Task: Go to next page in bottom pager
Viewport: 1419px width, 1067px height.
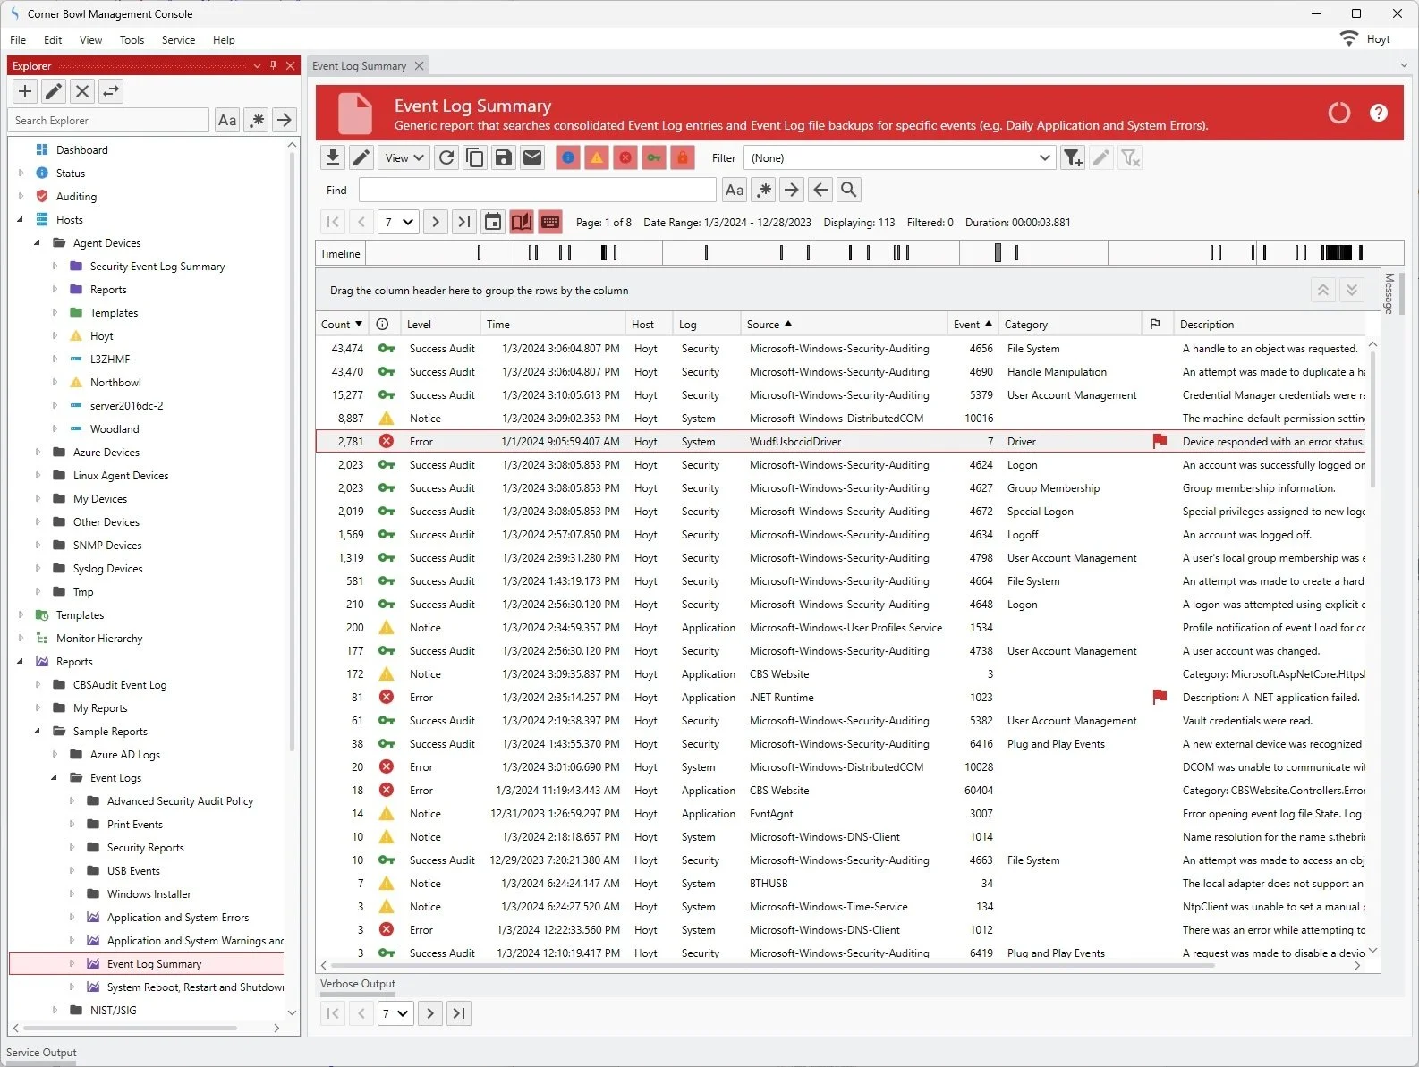Action: pos(430,1013)
